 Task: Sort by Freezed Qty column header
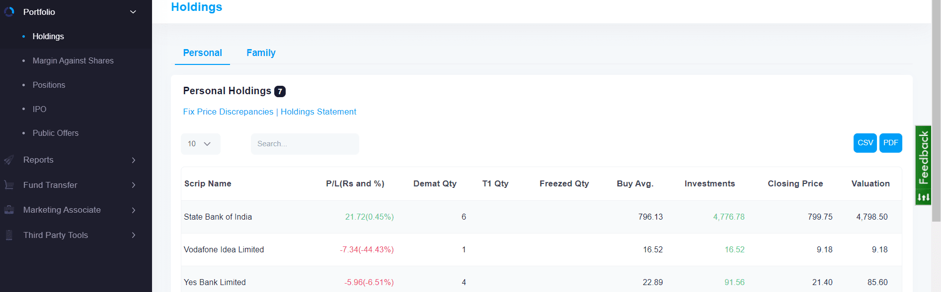[x=564, y=183]
